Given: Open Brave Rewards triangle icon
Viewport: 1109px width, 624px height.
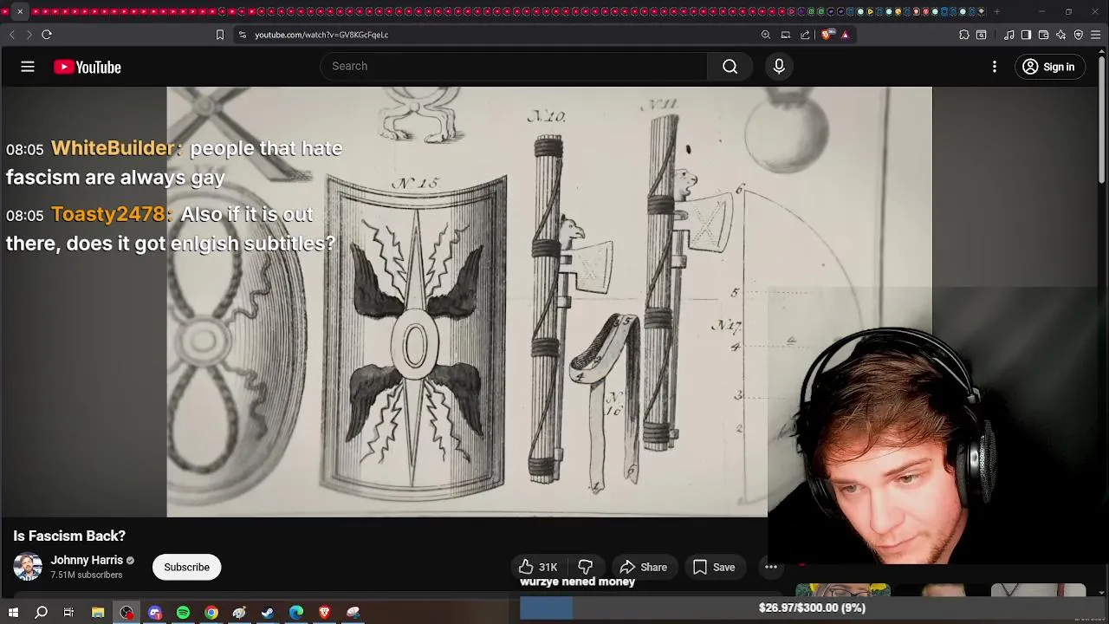Looking at the screenshot, I should point(846,35).
